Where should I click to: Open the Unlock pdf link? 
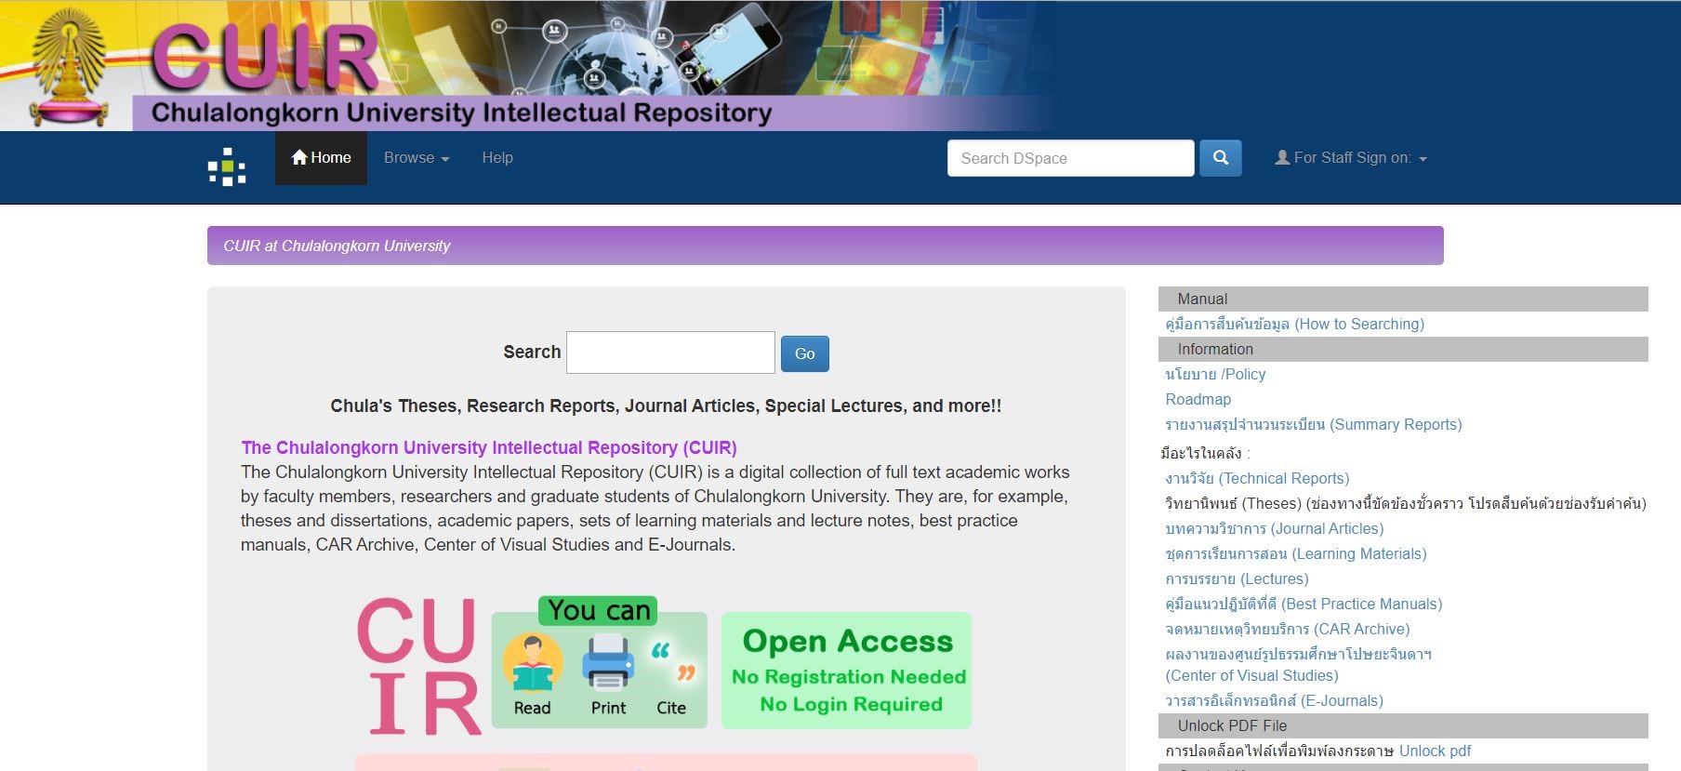1435,751
